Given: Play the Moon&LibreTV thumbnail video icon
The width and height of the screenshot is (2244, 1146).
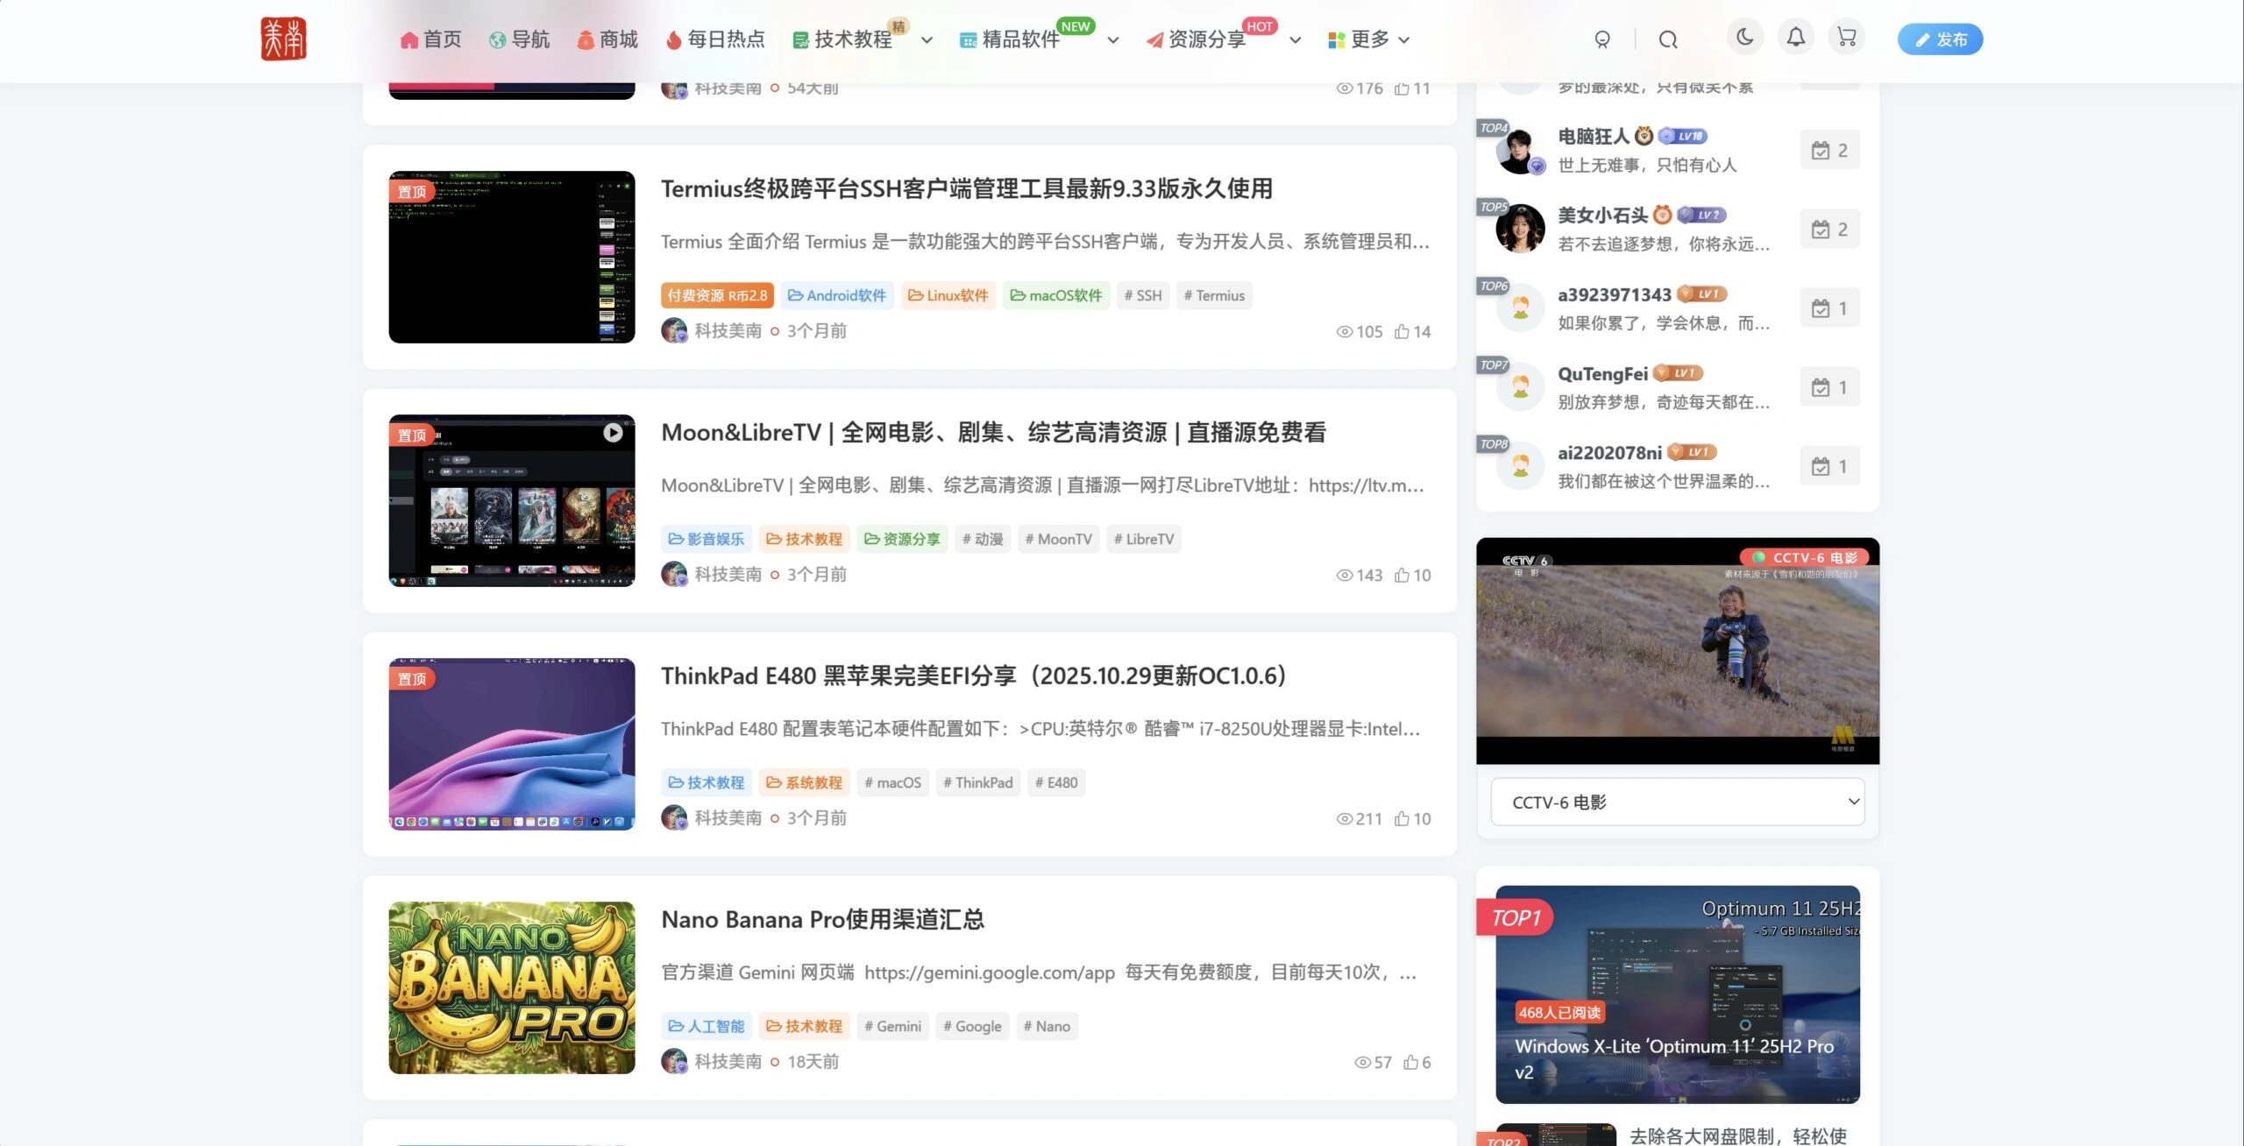Looking at the screenshot, I should pyautogui.click(x=613, y=433).
